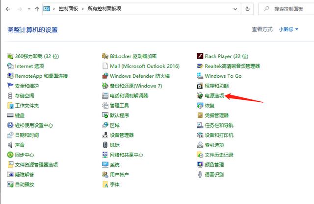Click the 默认程序 icon
Screen dimensions: 314x204
[x=105, y=115]
